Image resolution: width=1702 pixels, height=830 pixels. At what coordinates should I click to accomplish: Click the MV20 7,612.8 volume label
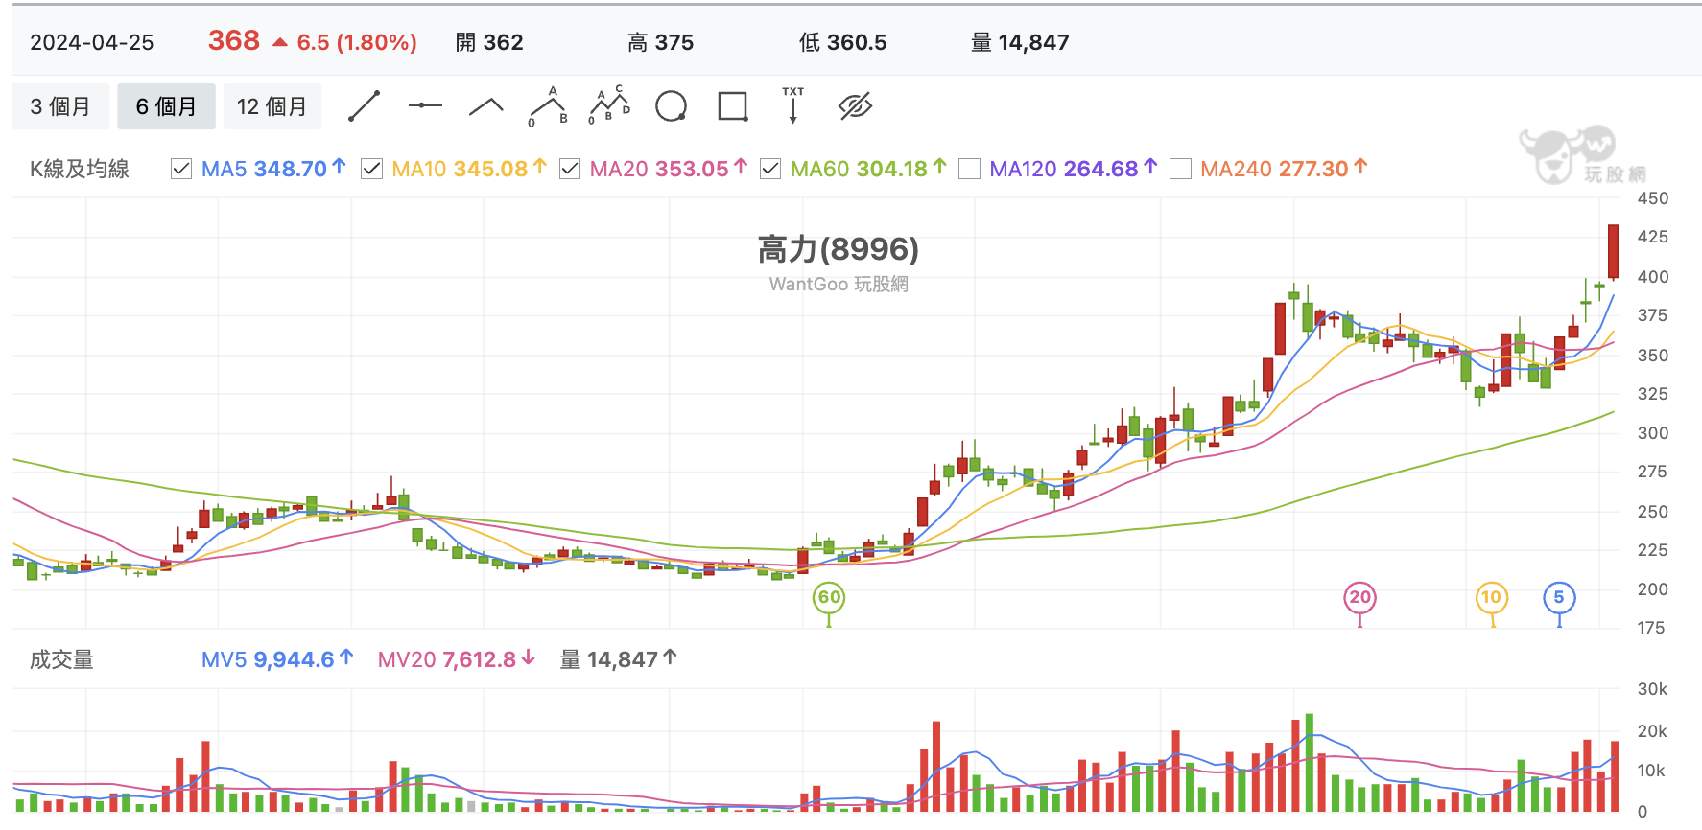[456, 659]
